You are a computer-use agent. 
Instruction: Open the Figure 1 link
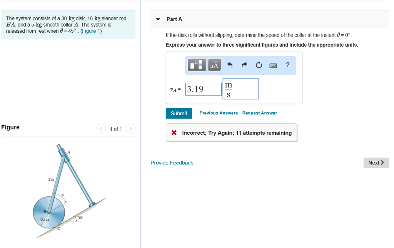[91, 31]
